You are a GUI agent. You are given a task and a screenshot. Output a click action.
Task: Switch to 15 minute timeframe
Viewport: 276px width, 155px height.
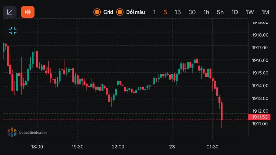178,12
